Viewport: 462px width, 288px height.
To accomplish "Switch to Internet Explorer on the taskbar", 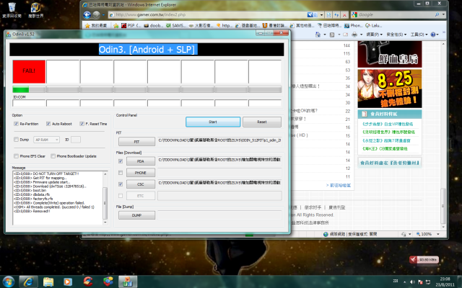I will pos(29,282).
